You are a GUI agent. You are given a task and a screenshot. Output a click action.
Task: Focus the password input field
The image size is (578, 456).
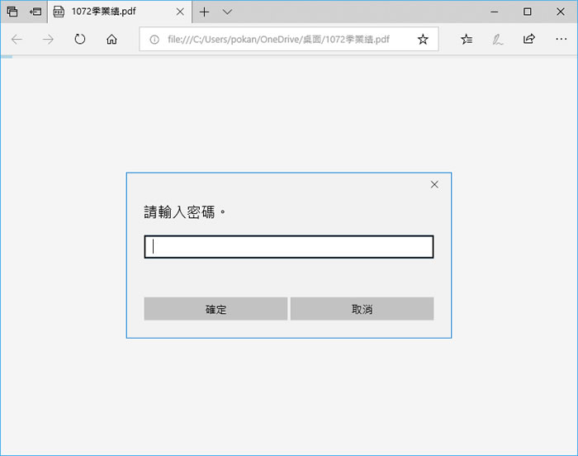point(288,246)
